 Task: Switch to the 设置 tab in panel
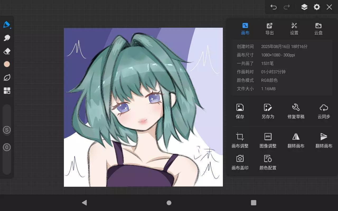coord(294,29)
